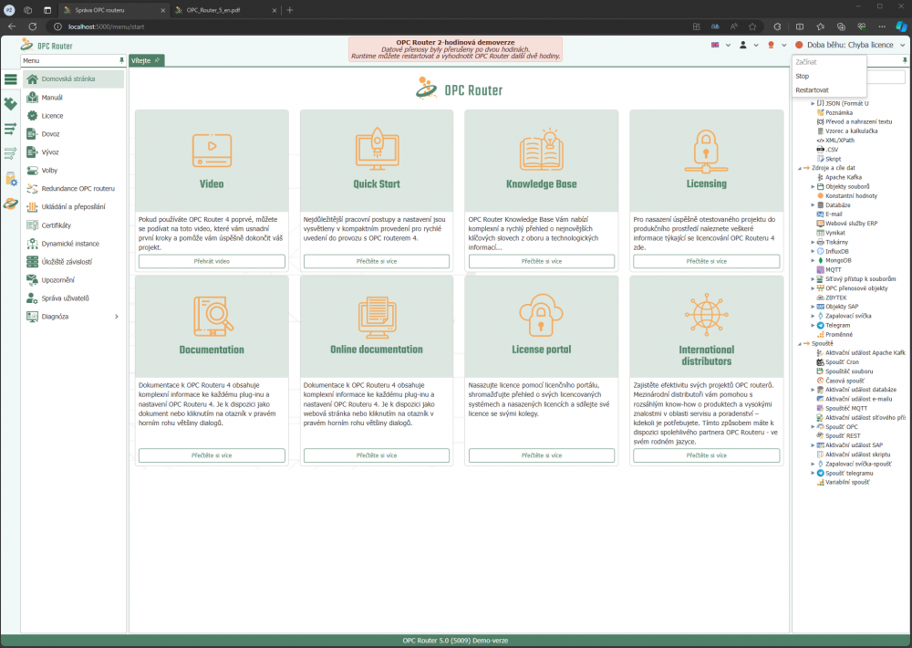Click the Licence badge icon
Screen dimensions: 912x648
coord(33,116)
